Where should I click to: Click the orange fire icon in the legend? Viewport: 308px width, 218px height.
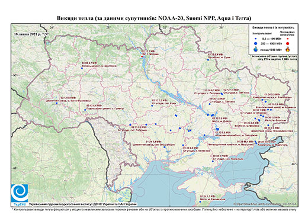[288, 49]
